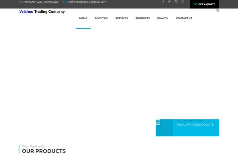Open the Products menu item

(x=142, y=18)
